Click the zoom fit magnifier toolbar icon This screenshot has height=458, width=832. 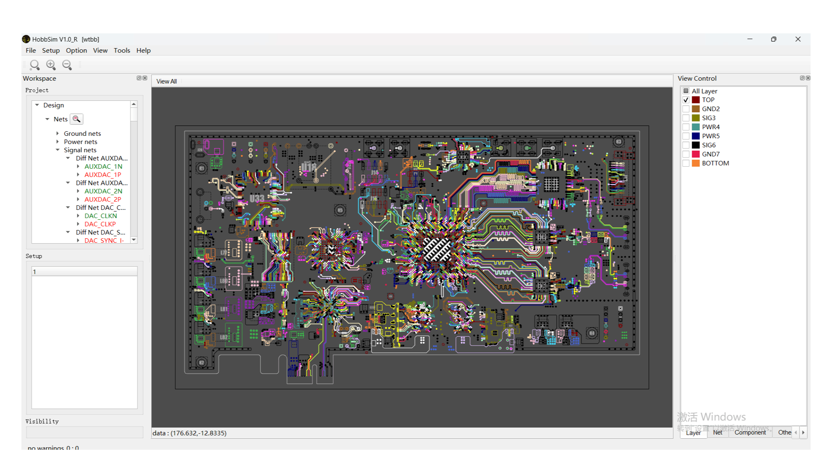click(35, 65)
